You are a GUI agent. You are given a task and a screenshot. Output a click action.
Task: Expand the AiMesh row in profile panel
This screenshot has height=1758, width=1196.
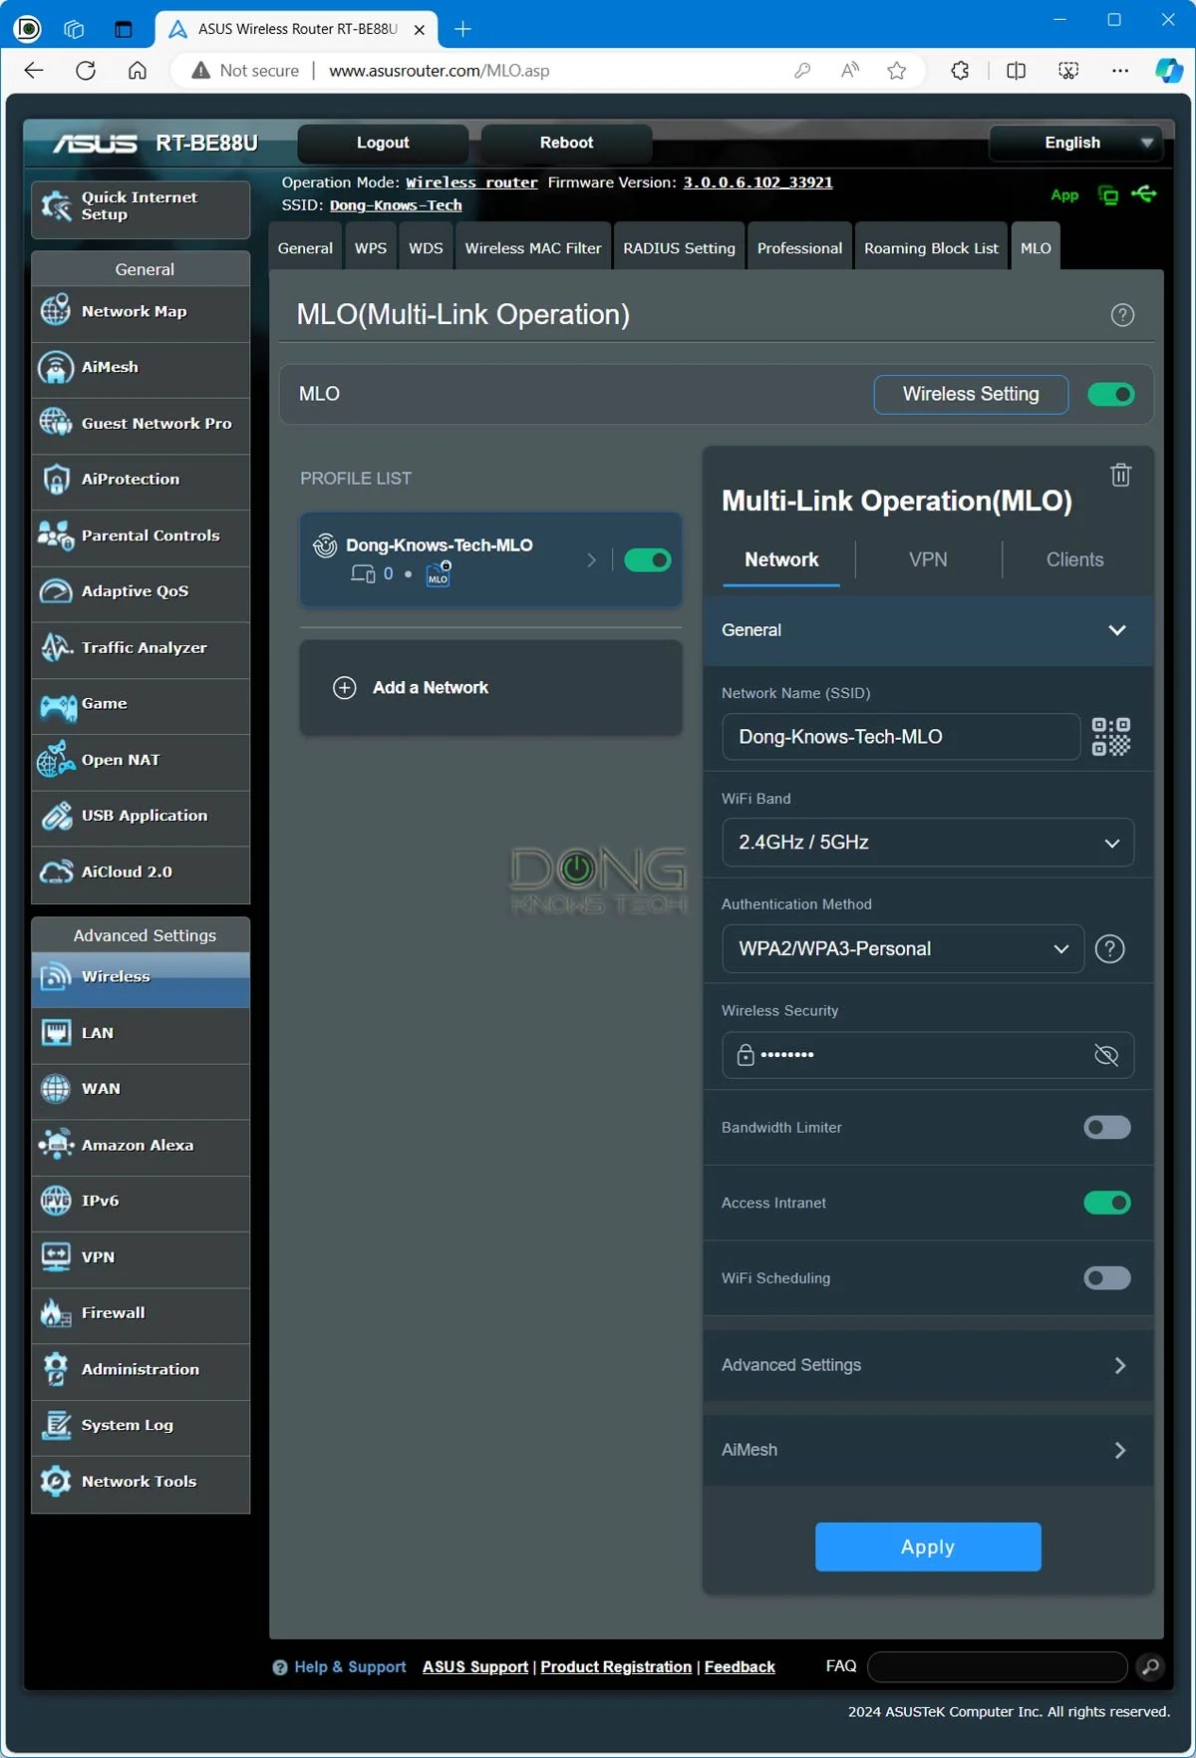(928, 1450)
